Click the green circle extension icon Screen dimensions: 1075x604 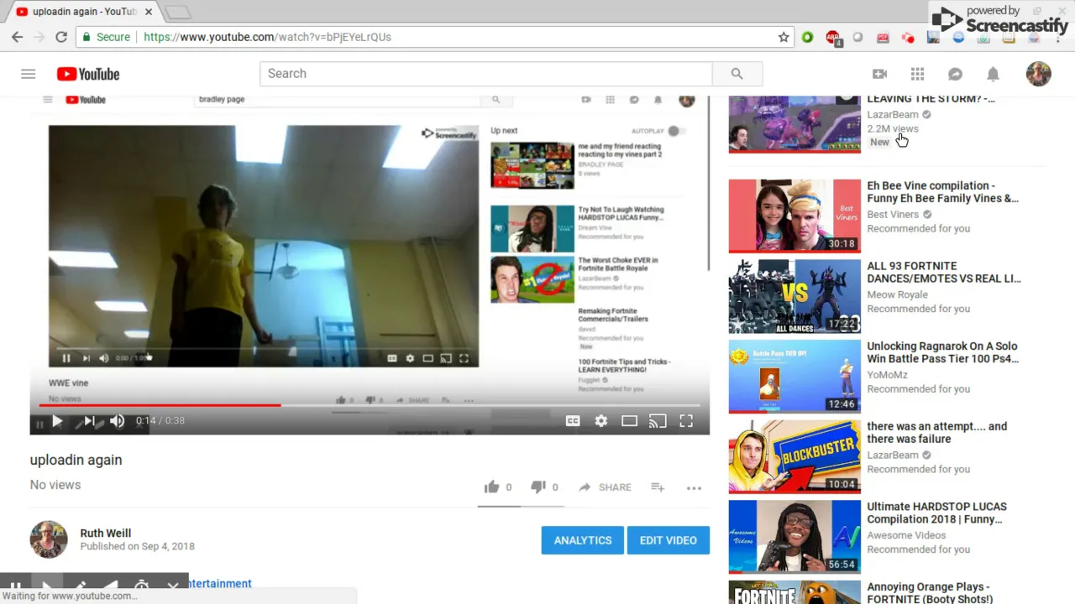point(808,37)
